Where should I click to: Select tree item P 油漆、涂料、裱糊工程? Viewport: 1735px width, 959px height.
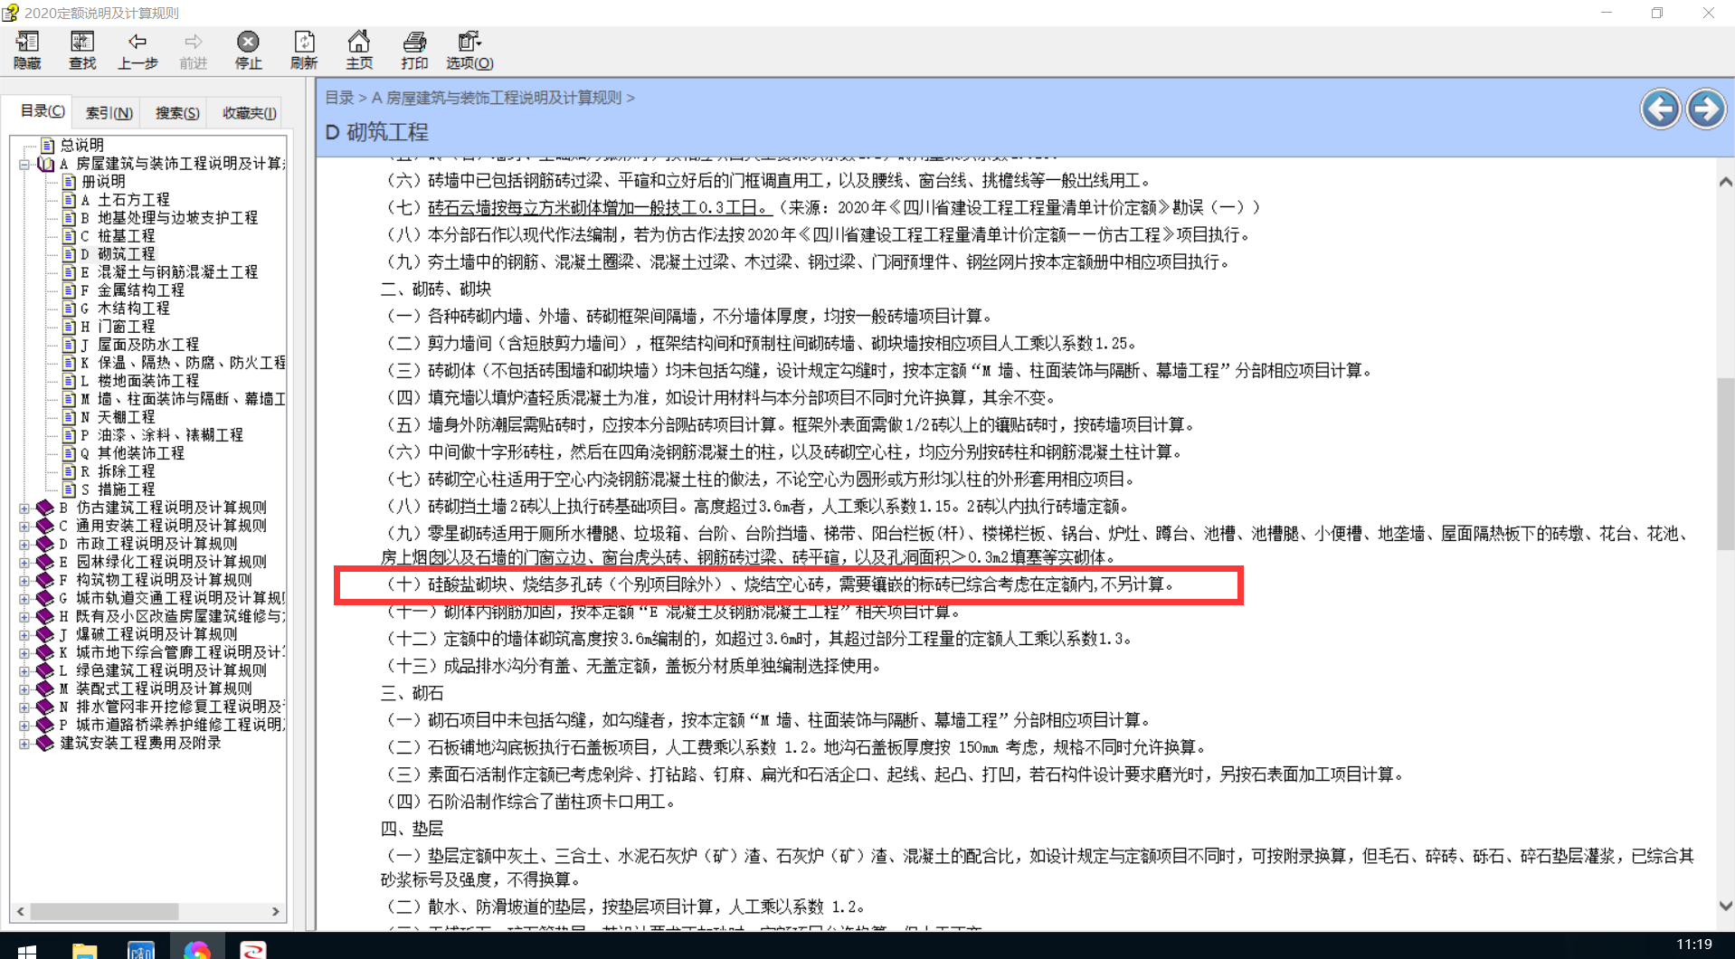pos(162,435)
